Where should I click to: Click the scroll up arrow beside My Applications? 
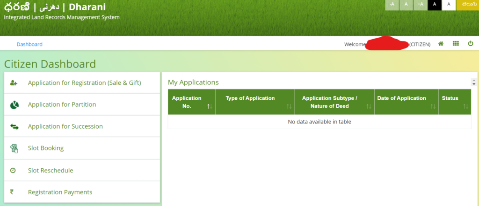coord(474,80)
